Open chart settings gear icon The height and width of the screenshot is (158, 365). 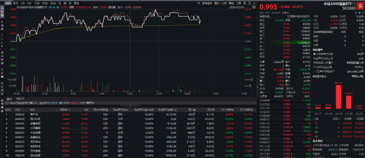click(244, 3)
